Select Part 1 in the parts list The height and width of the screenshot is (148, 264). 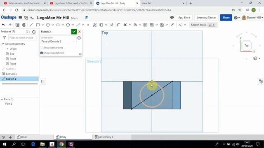[x=9, y=104]
